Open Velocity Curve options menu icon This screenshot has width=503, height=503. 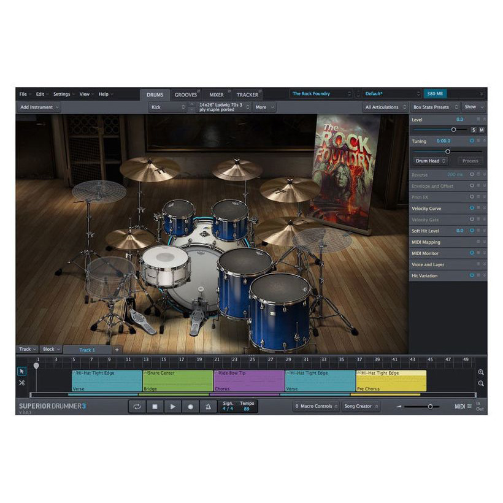tap(478, 208)
